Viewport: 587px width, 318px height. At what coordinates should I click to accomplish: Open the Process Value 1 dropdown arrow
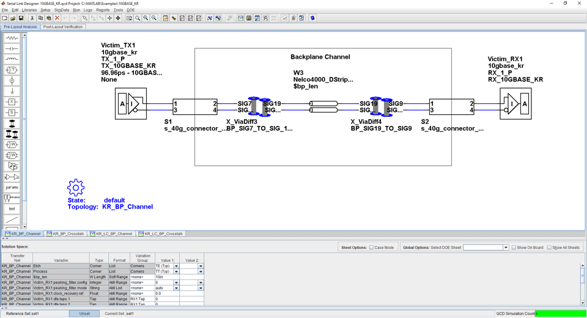click(x=176, y=272)
